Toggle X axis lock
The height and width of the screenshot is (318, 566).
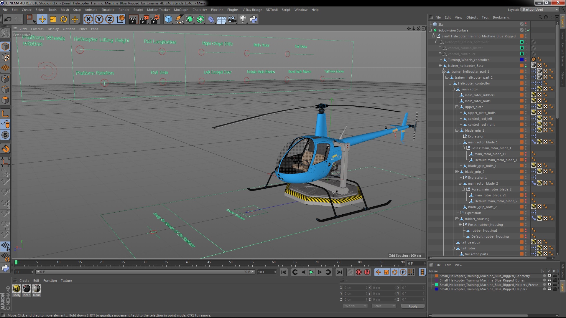coord(88,19)
